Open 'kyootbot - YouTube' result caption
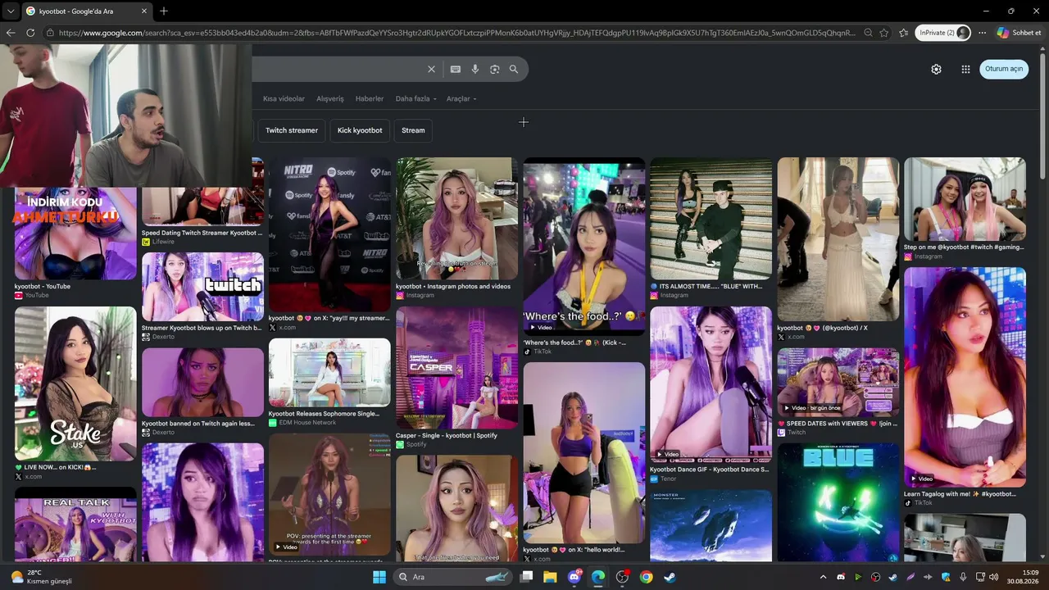The height and width of the screenshot is (590, 1049). [x=43, y=287]
